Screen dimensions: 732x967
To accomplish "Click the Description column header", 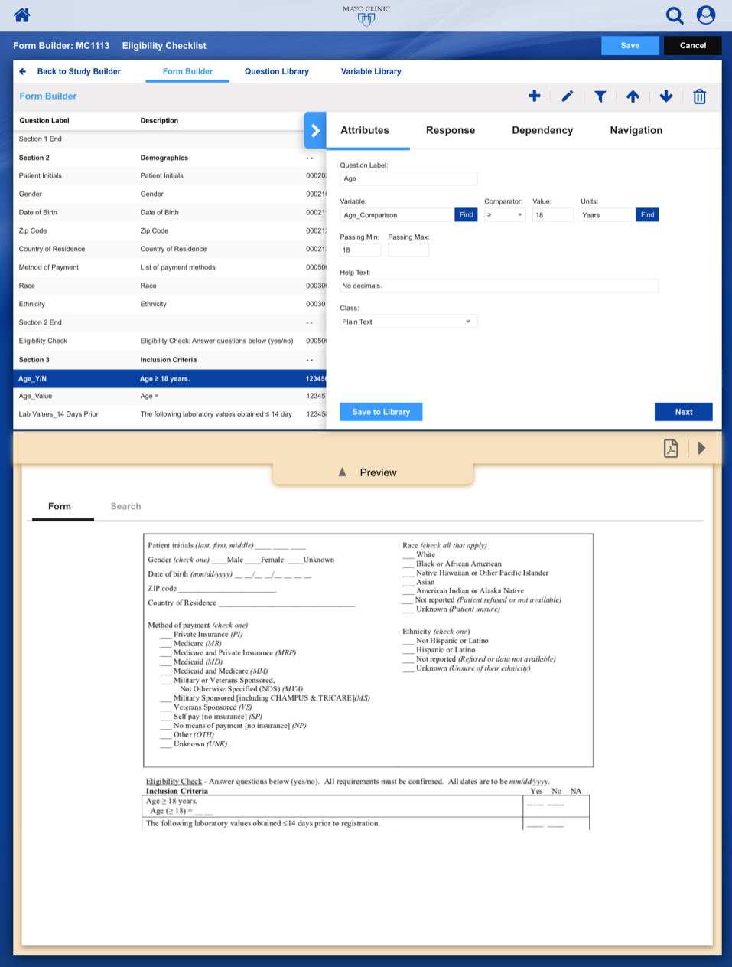I will click(159, 120).
